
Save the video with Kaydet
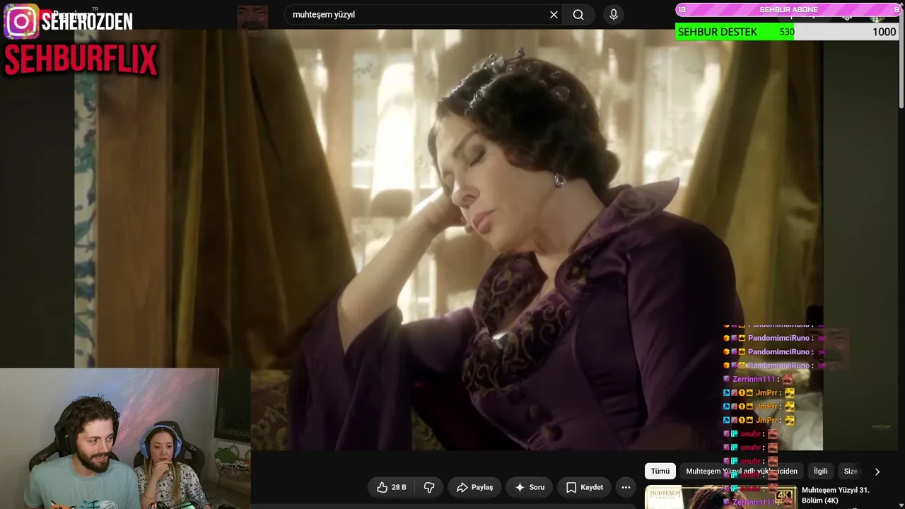tap(584, 487)
